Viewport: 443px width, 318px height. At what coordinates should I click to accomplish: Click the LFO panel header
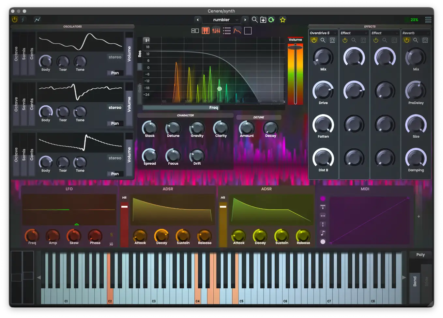pos(69,189)
